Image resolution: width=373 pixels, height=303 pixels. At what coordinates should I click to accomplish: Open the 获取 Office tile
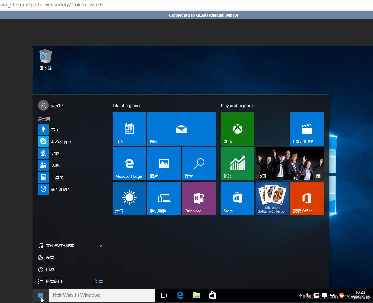(307, 198)
